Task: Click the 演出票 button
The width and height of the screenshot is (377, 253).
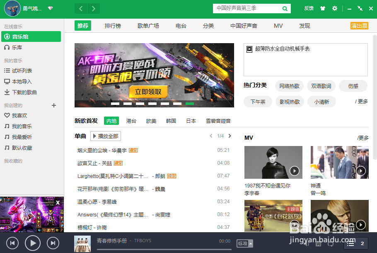Action: coord(359,26)
